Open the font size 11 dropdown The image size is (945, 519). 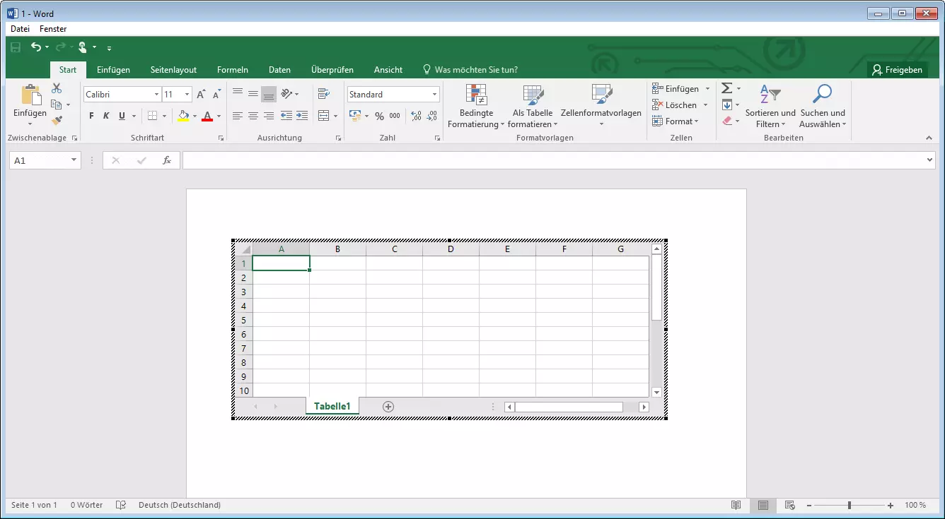pyautogui.click(x=187, y=95)
